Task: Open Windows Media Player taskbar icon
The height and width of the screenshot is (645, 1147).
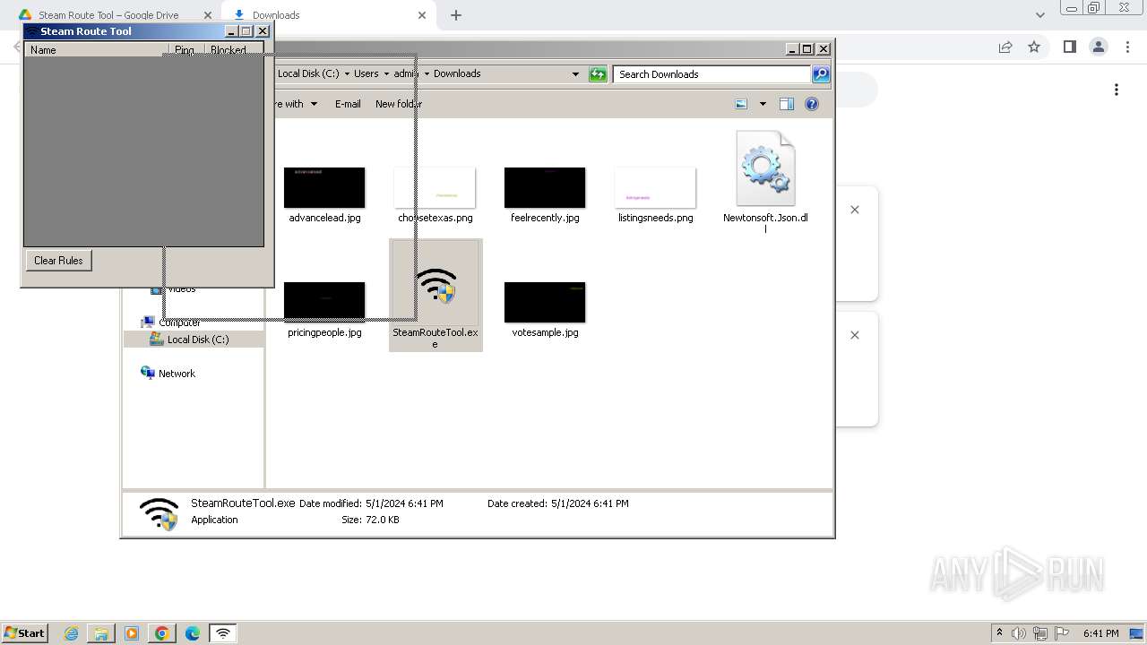Action: 132,633
